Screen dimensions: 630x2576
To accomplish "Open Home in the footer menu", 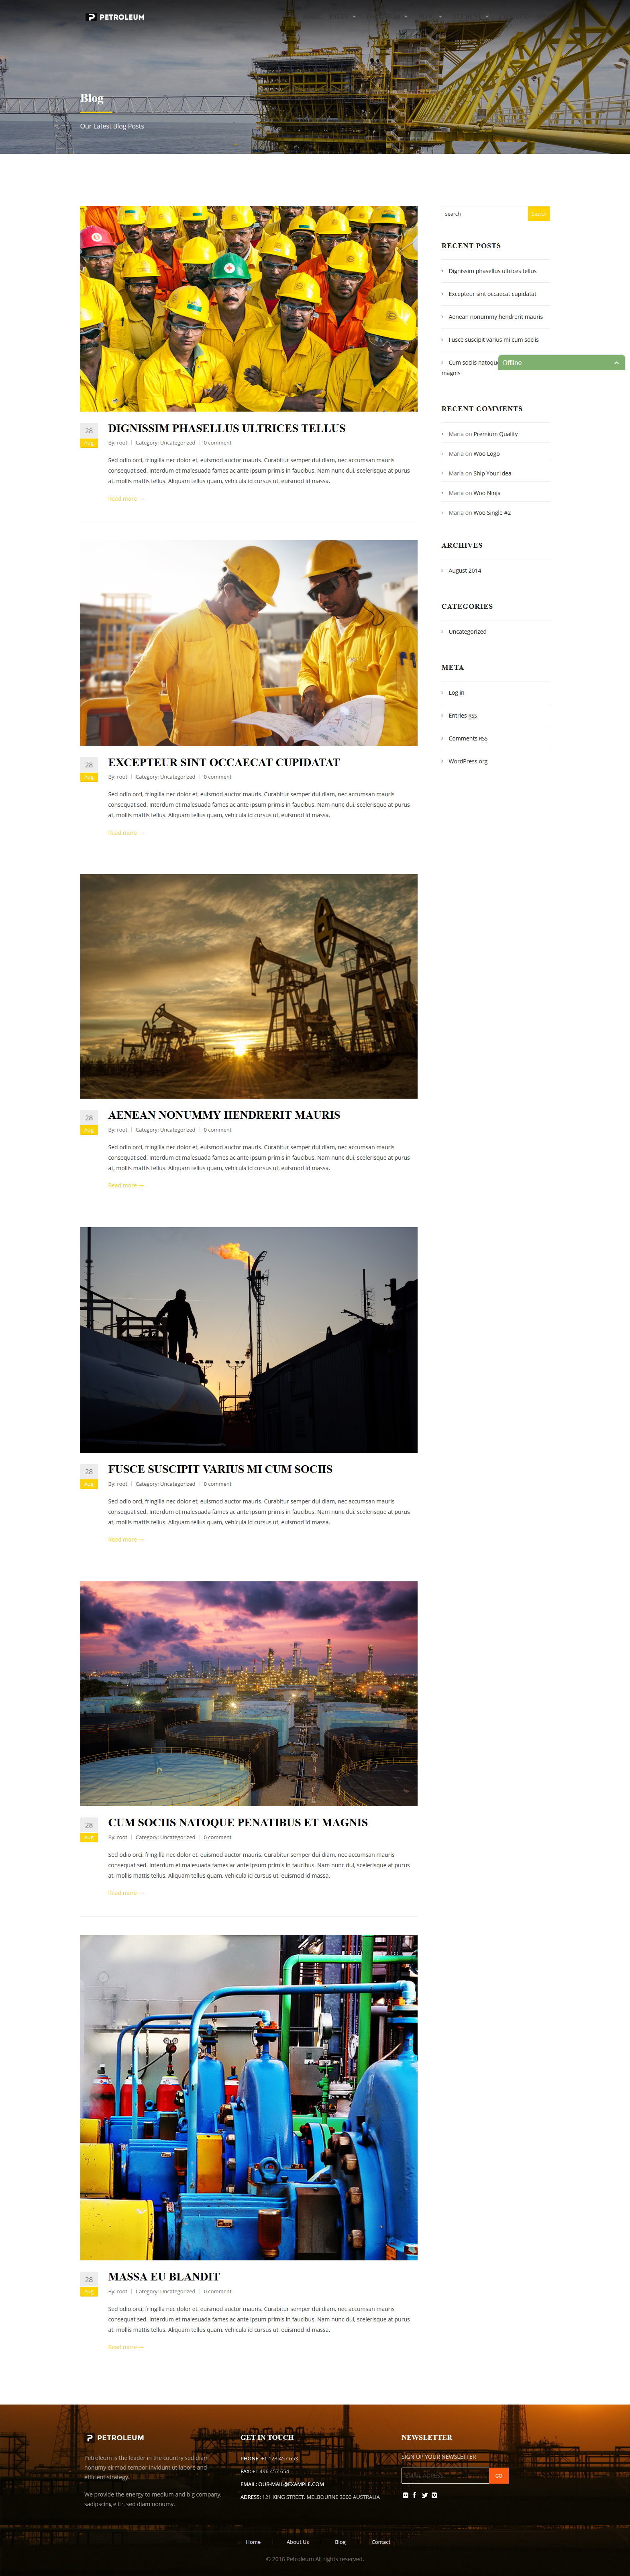I will pyautogui.click(x=253, y=2541).
